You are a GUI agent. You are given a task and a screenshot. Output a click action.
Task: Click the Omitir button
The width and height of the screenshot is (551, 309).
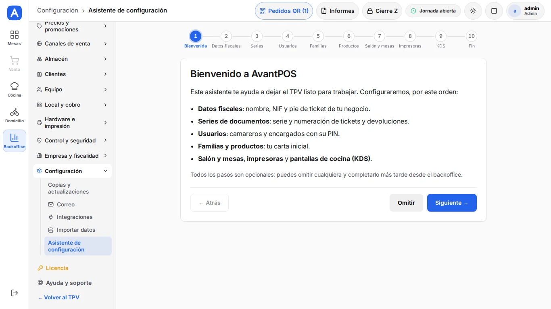point(406,203)
